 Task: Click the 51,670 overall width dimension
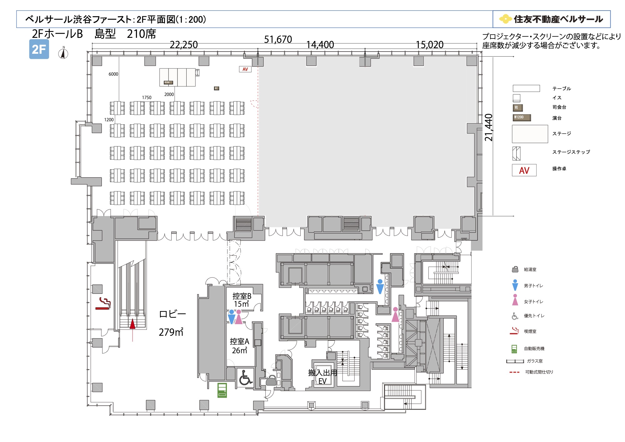pos(278,39)
